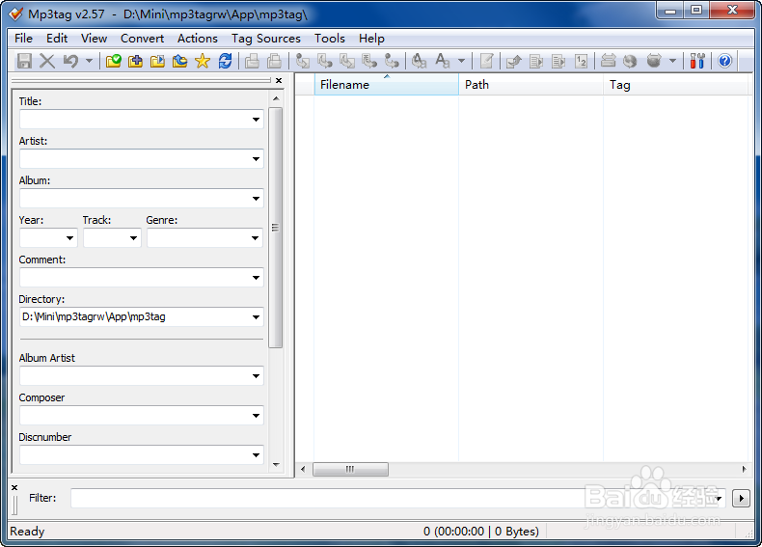
Task: Click the folder icon with blue arrow
Action: click(179, 62)
